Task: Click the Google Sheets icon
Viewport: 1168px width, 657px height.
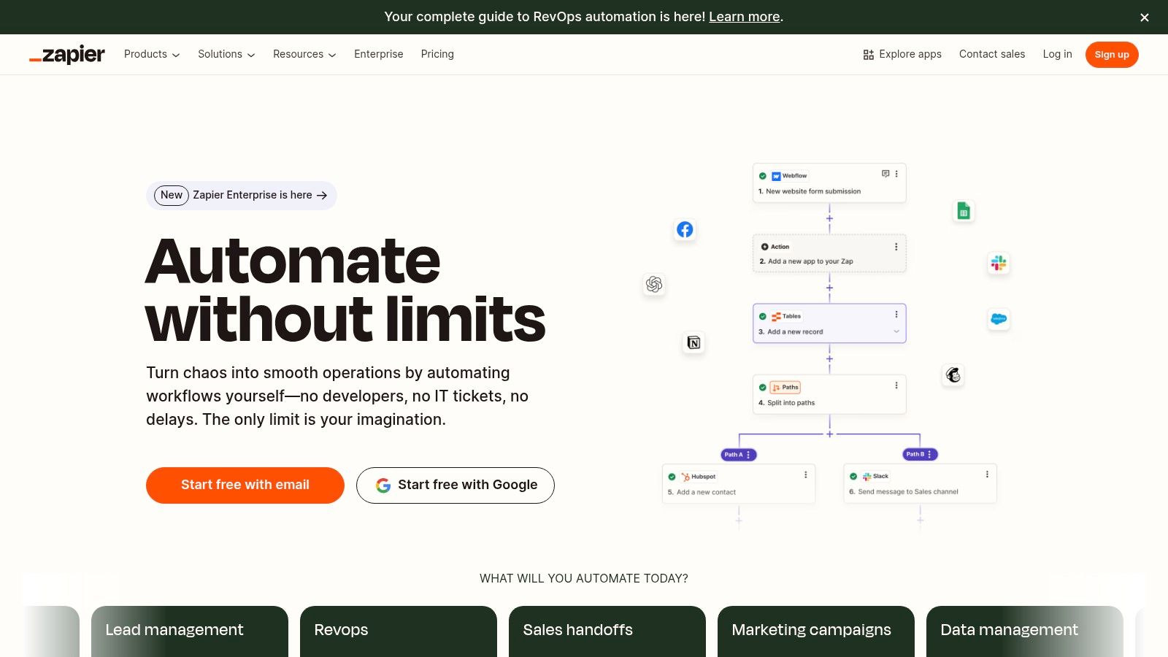Action: coord(963,211)
